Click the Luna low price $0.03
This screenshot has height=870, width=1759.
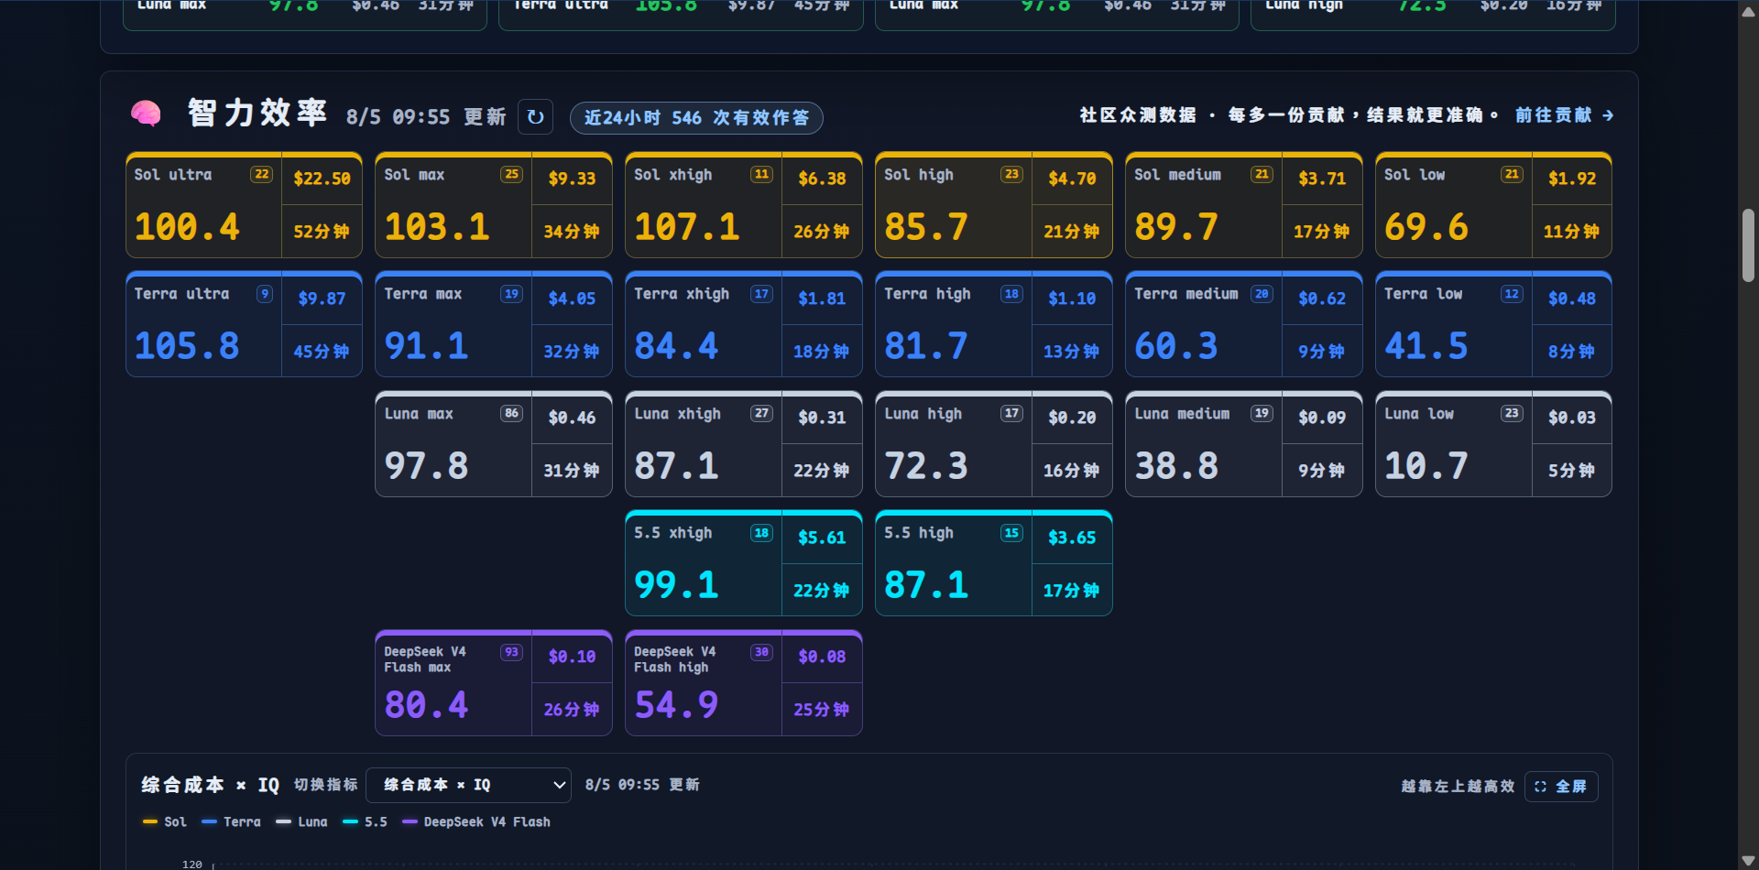[x=1572, y=418]
